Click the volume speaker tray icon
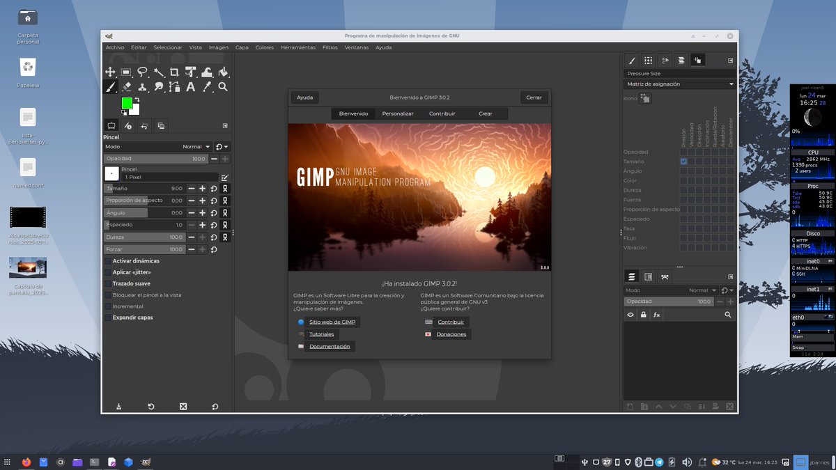This screenshot has height=470, width=836. [687, 462]
